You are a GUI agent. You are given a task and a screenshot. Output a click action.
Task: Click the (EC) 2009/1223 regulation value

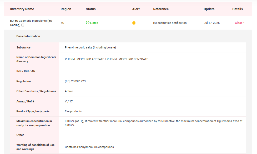pos(75,81)
